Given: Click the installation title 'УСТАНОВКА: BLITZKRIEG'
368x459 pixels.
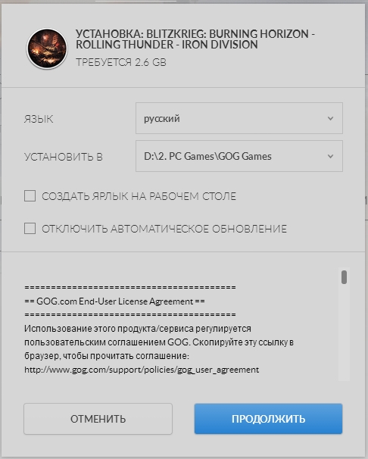Looking at the screenshot, I should [x=195, y=39].
